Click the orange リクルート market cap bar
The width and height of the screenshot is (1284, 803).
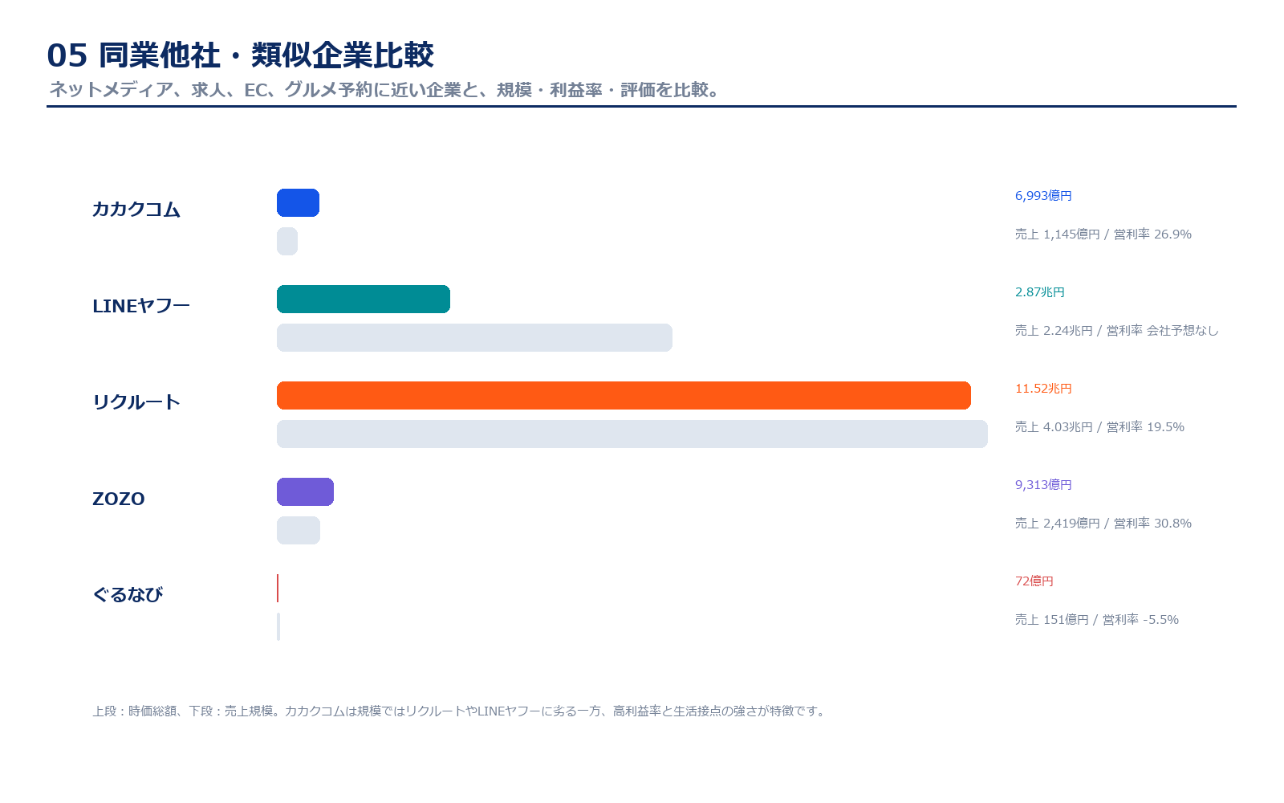(x=624, y=395)
